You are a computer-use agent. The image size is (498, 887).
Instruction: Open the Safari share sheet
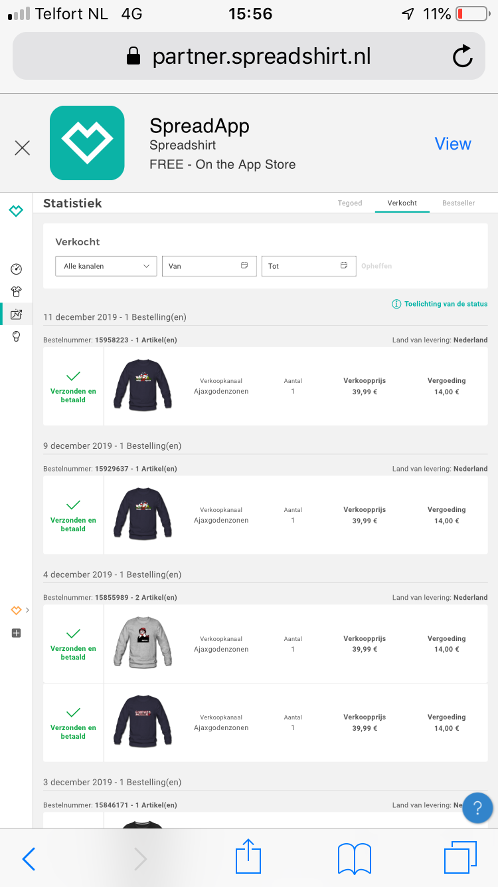click(248, 856)
